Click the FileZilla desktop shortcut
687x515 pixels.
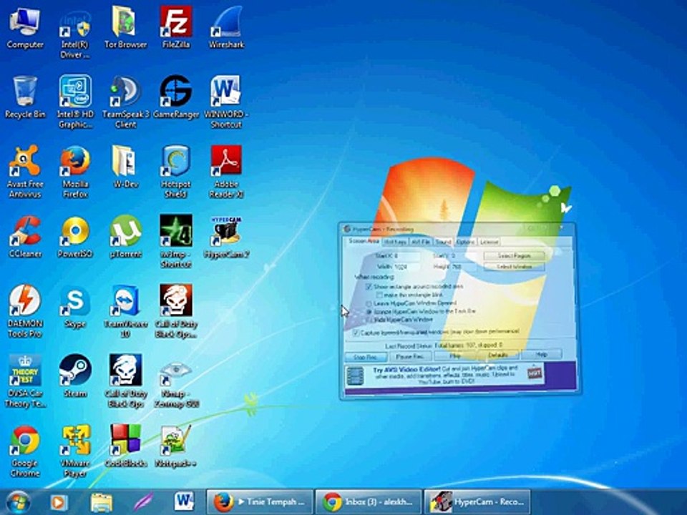click(176, 27)
